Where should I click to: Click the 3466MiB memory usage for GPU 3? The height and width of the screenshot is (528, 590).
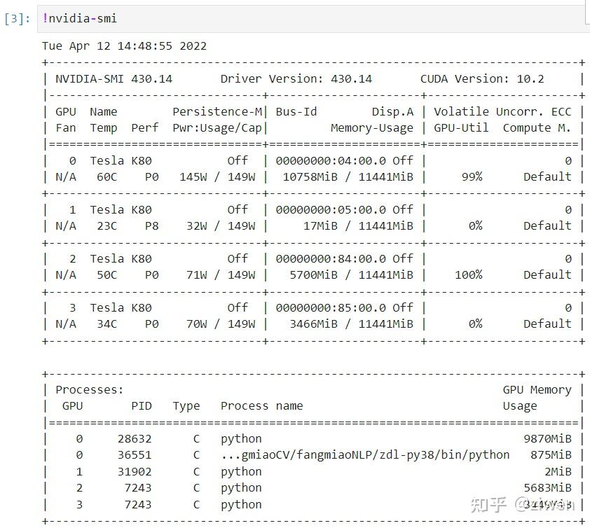313,324
